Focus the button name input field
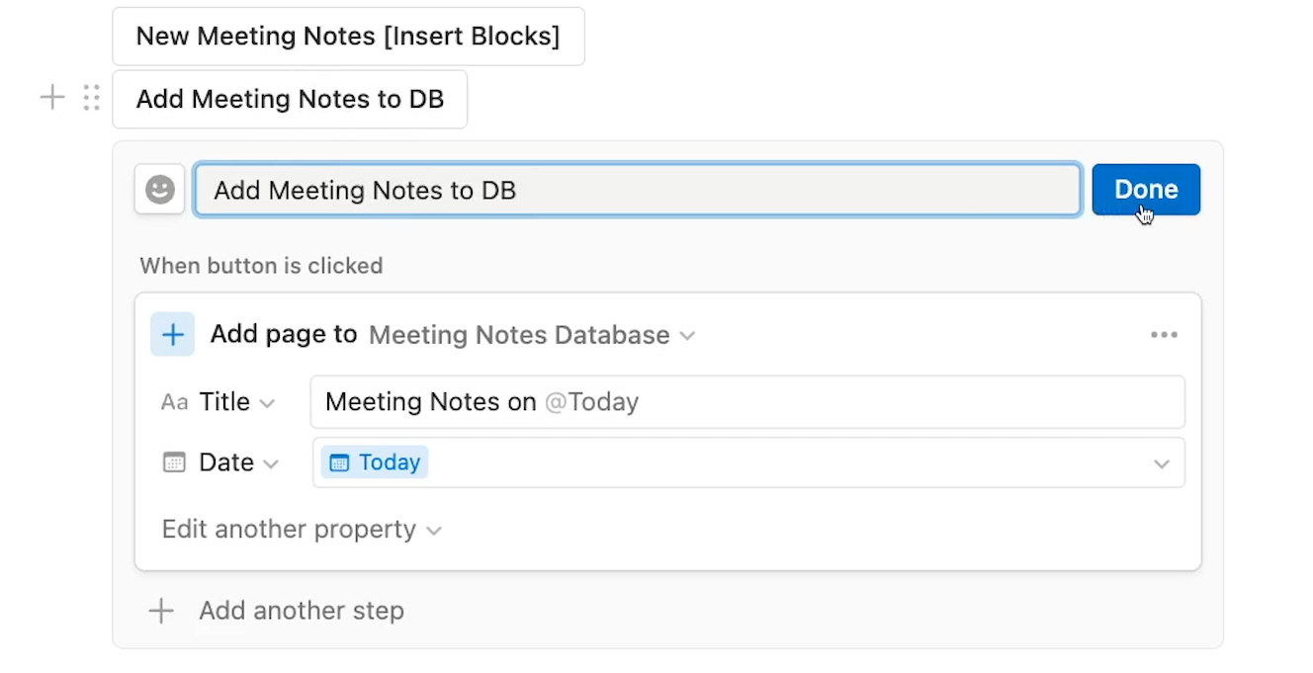This screenshot has width=1313, height=673. pyautogui.click(x=638, y=190)
